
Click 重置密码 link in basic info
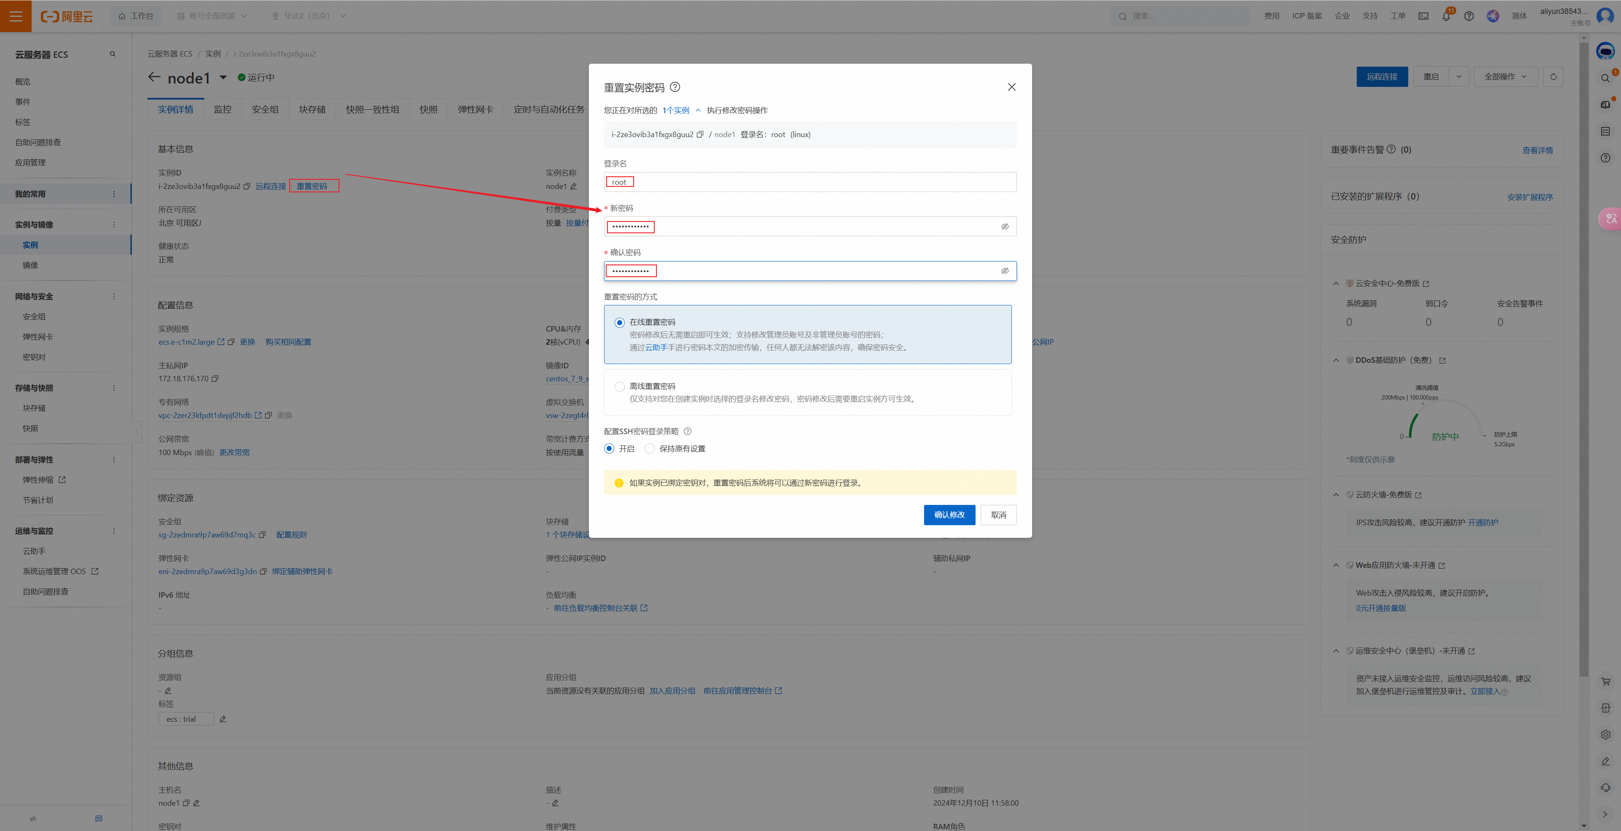pos(312,186)
